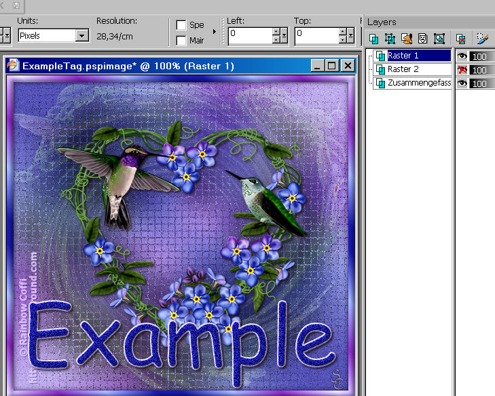This screenshot has height=396, width=495.
Task: Click the Top position input field
Action: point(317,35)
